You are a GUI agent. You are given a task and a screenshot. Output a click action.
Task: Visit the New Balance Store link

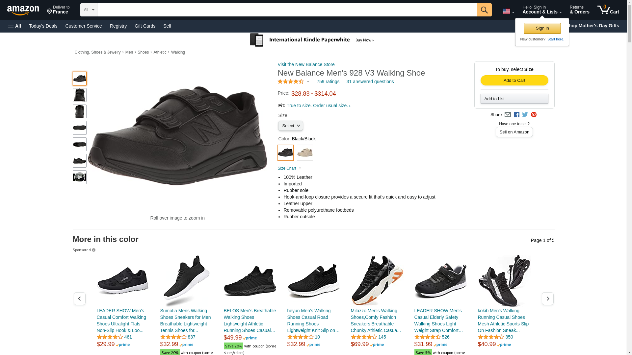point(306,64)
